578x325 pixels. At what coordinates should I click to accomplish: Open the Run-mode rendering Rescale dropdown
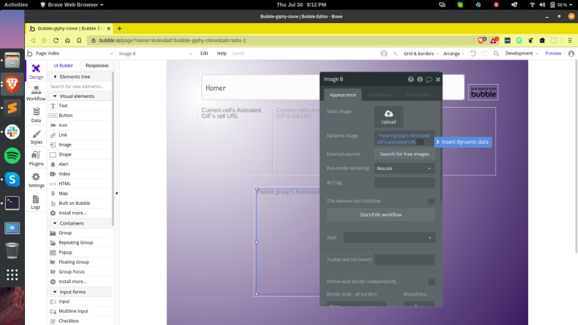[405, 168]
